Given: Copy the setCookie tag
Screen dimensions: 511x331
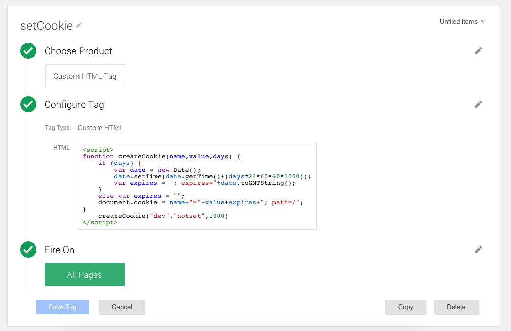Looking at the screenshot, I should [406, 307].
